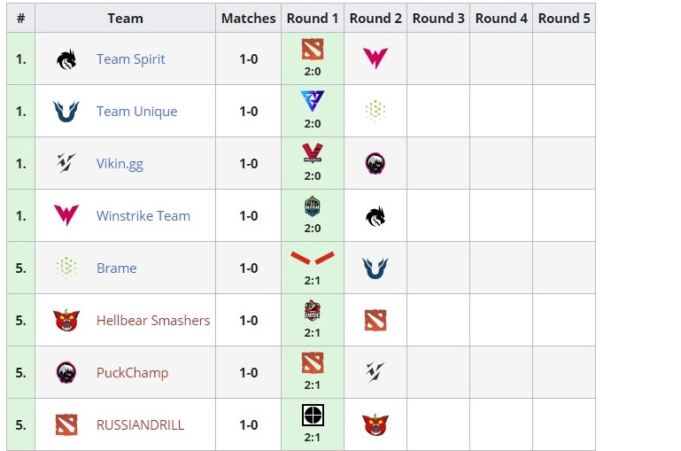
Task: Click Team Unique logo in Brame's Round 2 cell
Action: (375, 268)
